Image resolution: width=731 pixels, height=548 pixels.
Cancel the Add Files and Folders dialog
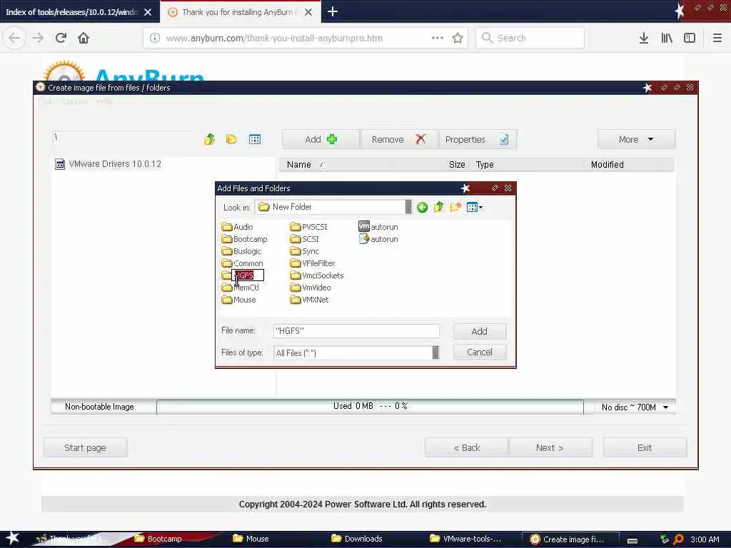click(x=479, y=352)
